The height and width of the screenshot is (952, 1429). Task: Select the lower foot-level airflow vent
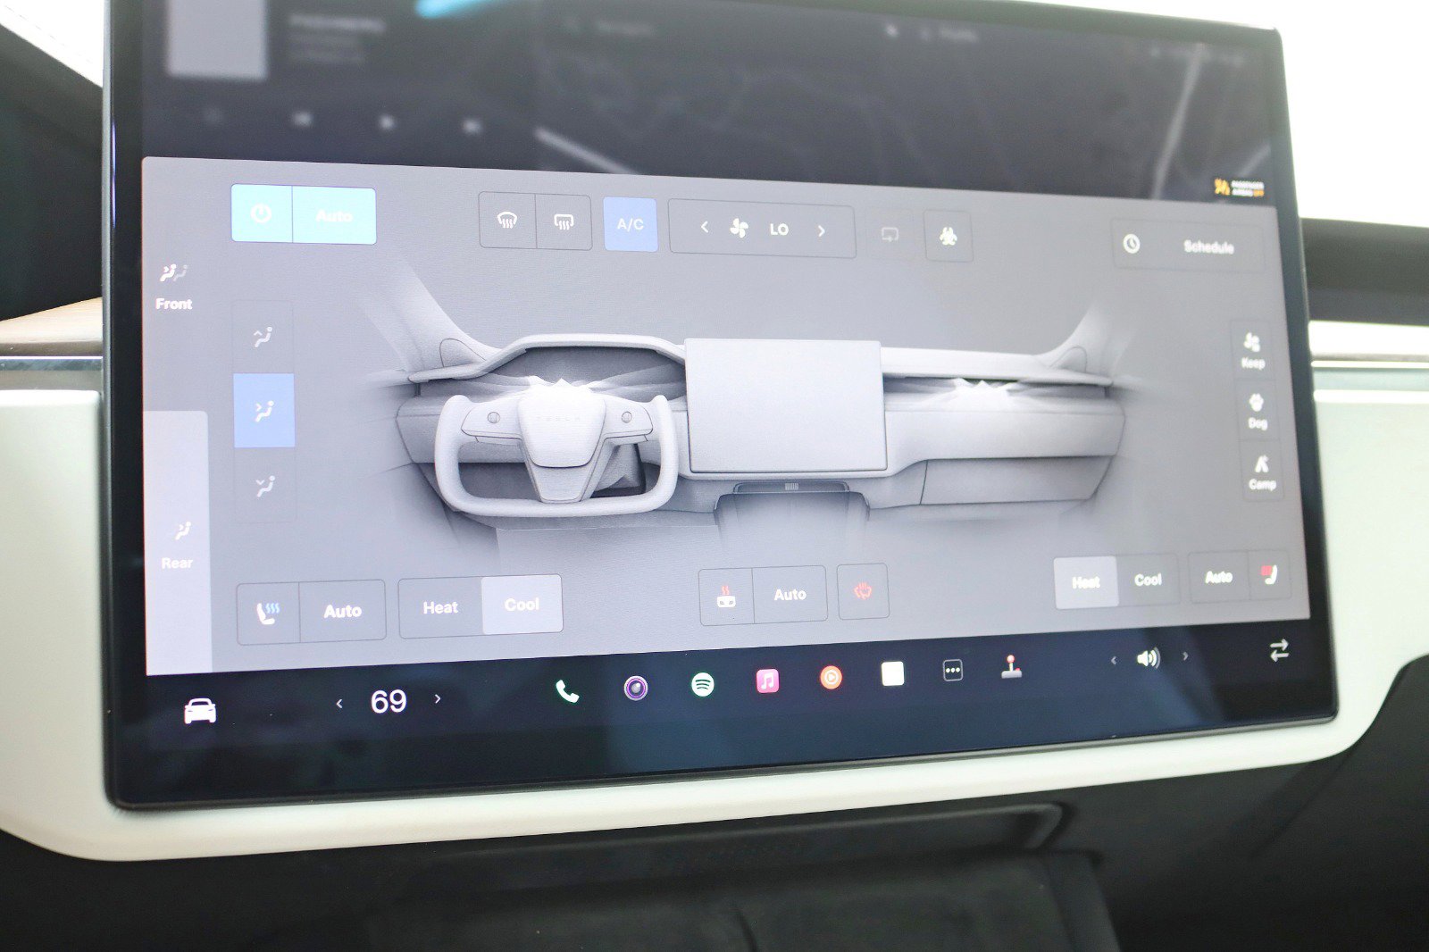[x=265, y=485]
